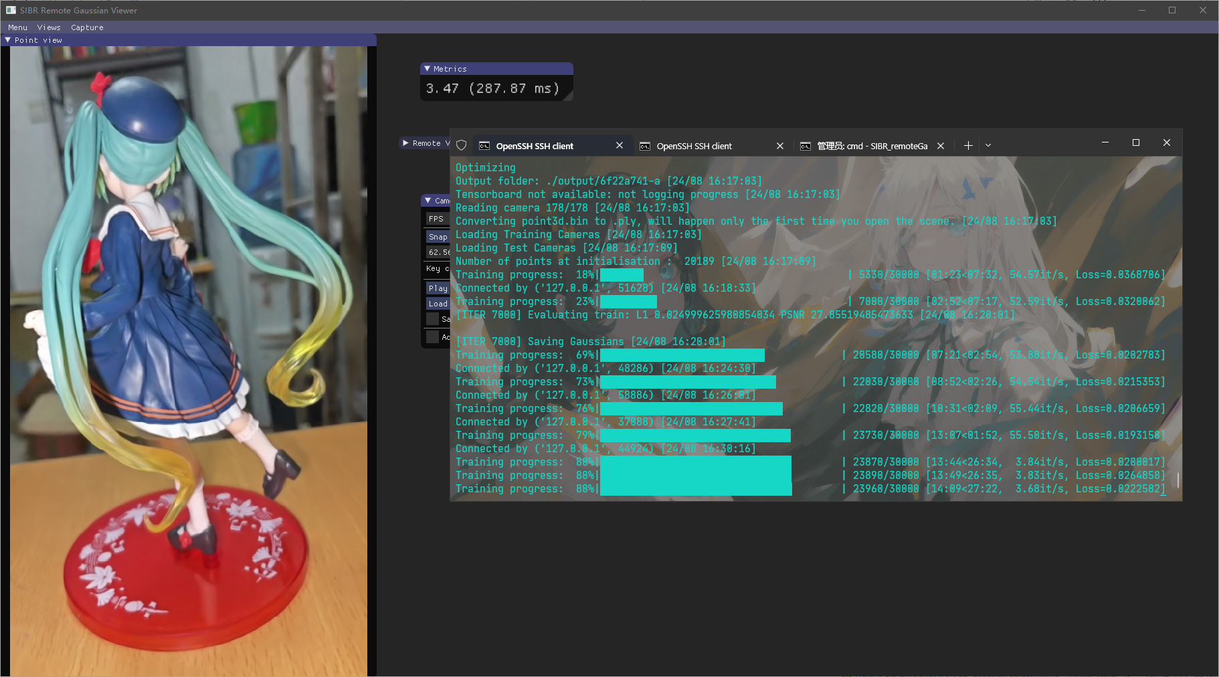This screenshot has width=1219, height=677.
Task: Toggle the Sa checkbox under Load
Action: coord(433,319)
